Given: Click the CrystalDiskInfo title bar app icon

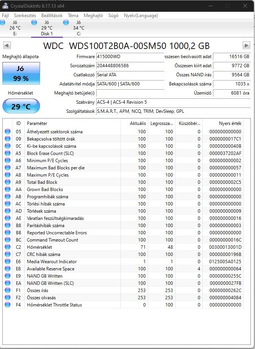Looking at the screenshot, I should pyautogui.click(x=5, y=6).
